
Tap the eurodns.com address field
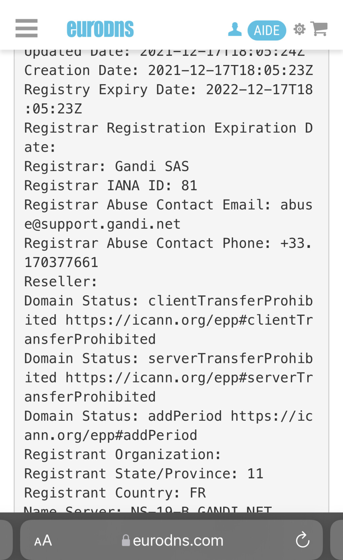coord(178,540)
